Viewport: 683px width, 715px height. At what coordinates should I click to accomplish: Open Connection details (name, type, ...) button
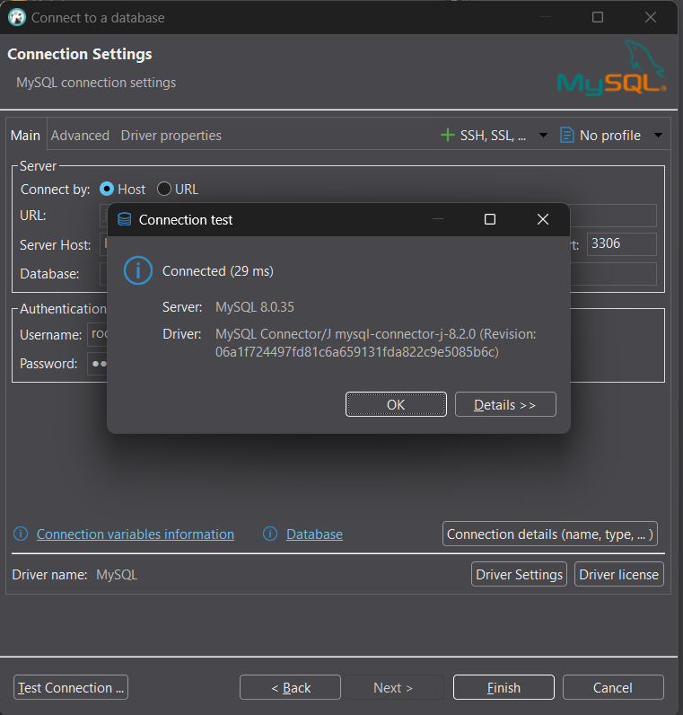pyautogui.click(x=550, y=534)
